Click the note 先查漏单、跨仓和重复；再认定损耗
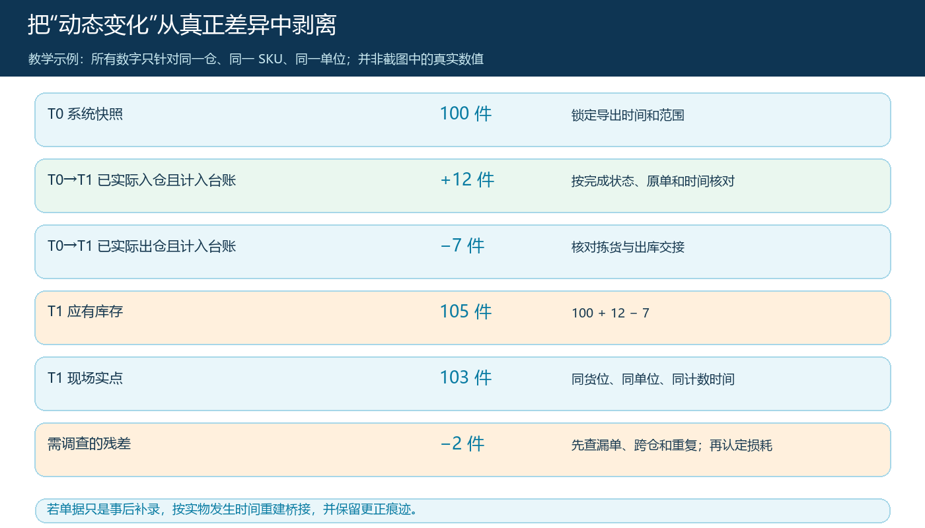The width and height of the screenshot is (925, 528). point(672,445)
